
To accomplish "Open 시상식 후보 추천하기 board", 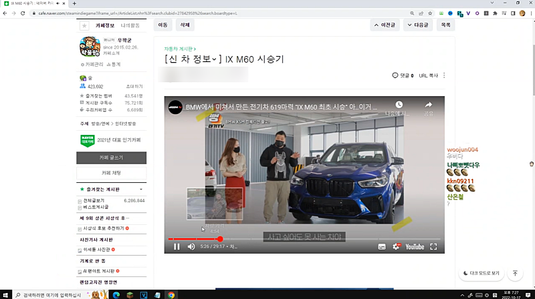I will [104, 228].
